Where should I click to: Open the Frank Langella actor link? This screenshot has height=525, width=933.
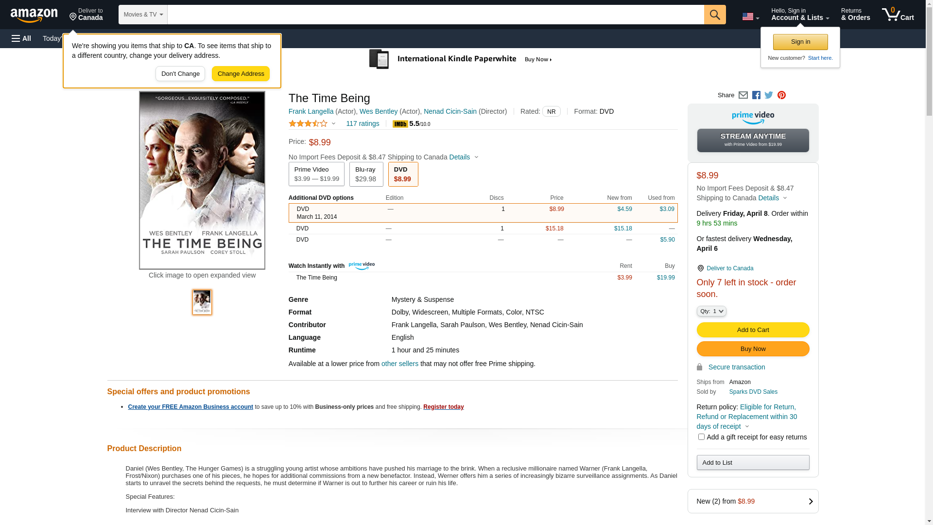311,111
